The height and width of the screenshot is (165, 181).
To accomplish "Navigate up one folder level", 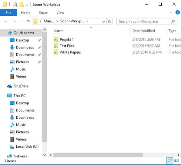I will 28,21.
